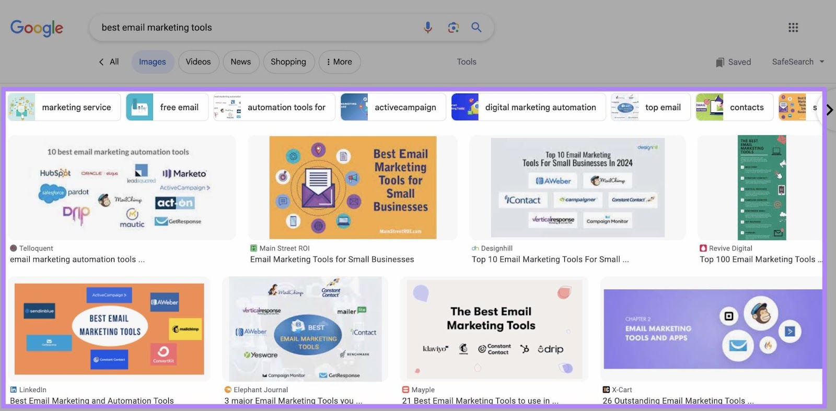Screen dimensions: 836x411
Task: Switch to the Shopping tab
Action: [288, 62]
